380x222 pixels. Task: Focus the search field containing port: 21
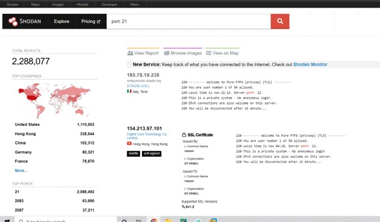(x=189, y=21)
